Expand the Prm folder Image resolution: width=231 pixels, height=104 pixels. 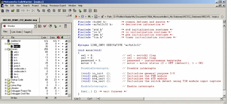(6, 82)
